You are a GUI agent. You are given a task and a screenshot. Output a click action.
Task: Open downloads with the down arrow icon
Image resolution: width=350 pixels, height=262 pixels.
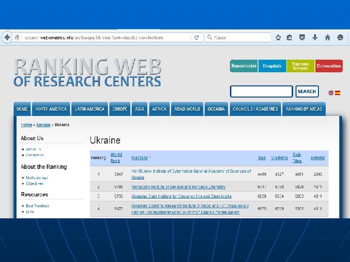tap(315, 37)
